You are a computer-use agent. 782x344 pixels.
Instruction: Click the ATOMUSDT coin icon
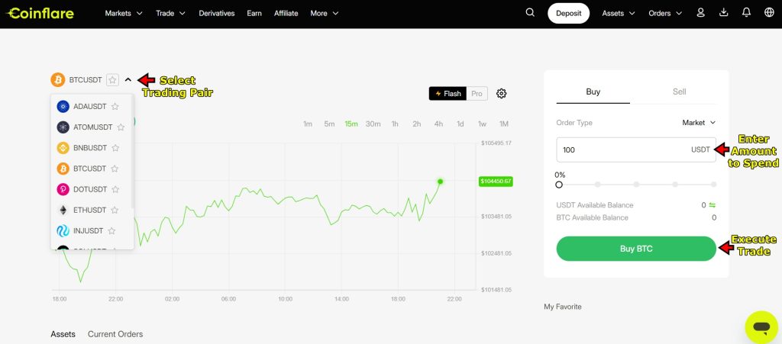[63, 127]
